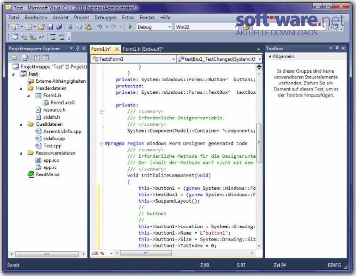Click the Add New Item toolbar icon

[x=28, y=27]
